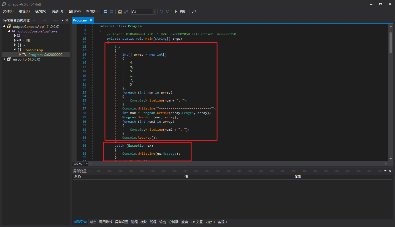Open the C# language dropdown

click(154, 12)
